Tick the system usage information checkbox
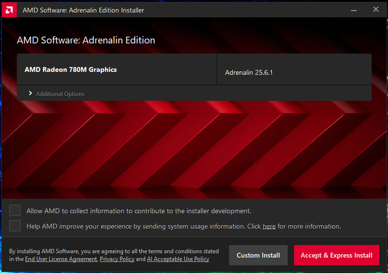 coord(15,226)
